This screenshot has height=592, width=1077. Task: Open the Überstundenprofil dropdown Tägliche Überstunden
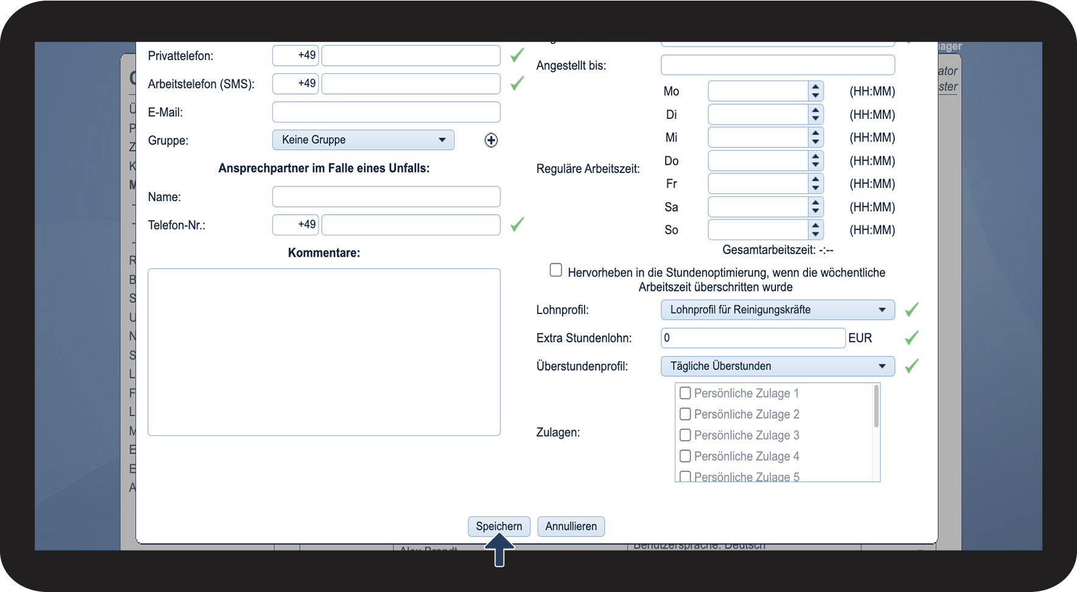point(778,366)
